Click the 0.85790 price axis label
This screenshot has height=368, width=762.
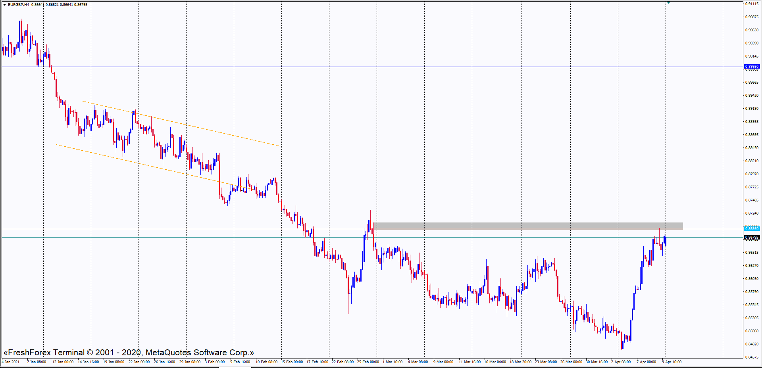[752, 292]
